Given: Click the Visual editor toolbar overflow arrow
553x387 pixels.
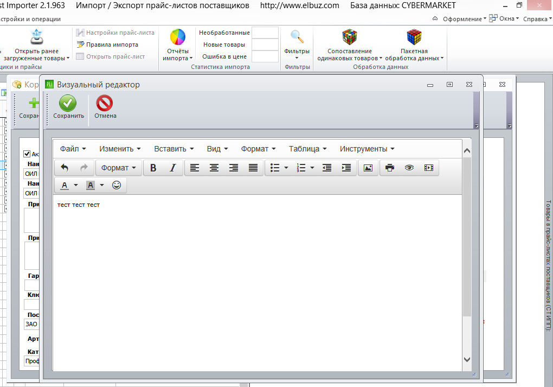Looking at the screenshot, I should (x=476, y=126).
